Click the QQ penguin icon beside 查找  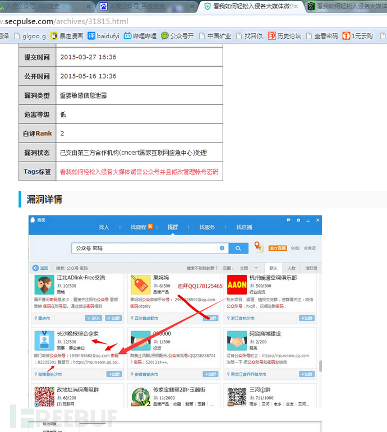(33, 220)
